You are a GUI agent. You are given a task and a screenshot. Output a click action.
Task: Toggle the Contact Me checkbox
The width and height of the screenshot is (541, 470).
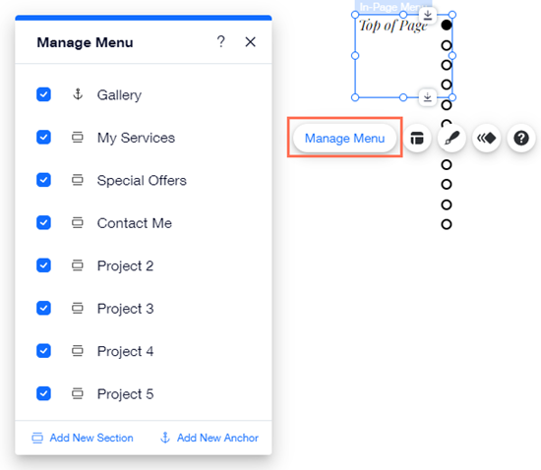click(x=43, y=223)
